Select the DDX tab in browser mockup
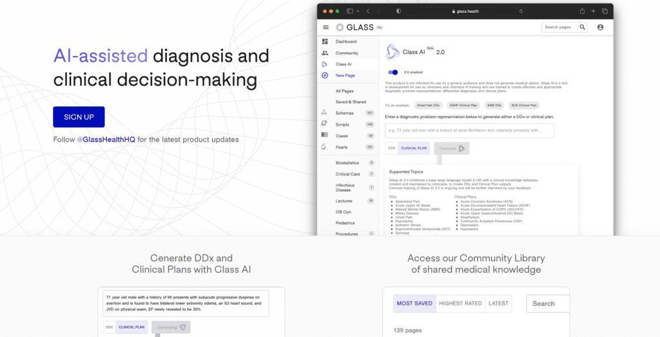The height and width of the screenshot is (337, 660). tap(391, 148)
